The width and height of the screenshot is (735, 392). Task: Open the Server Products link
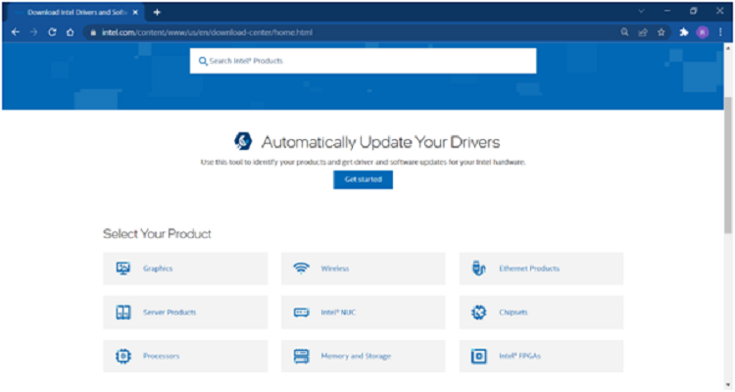(x=170, y=313)
